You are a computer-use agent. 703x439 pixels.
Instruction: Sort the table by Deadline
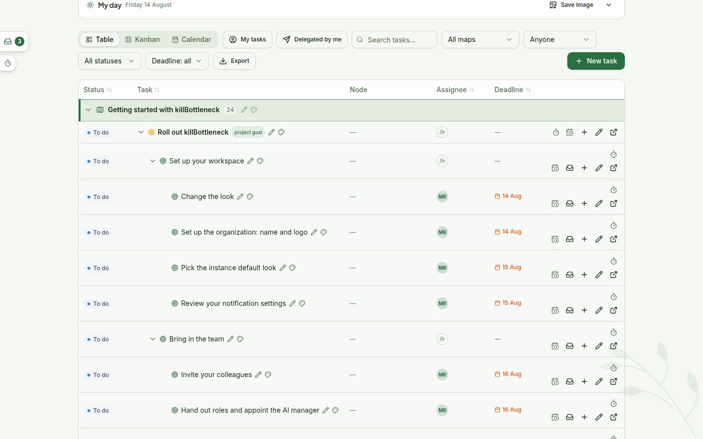tap(513, 90)
